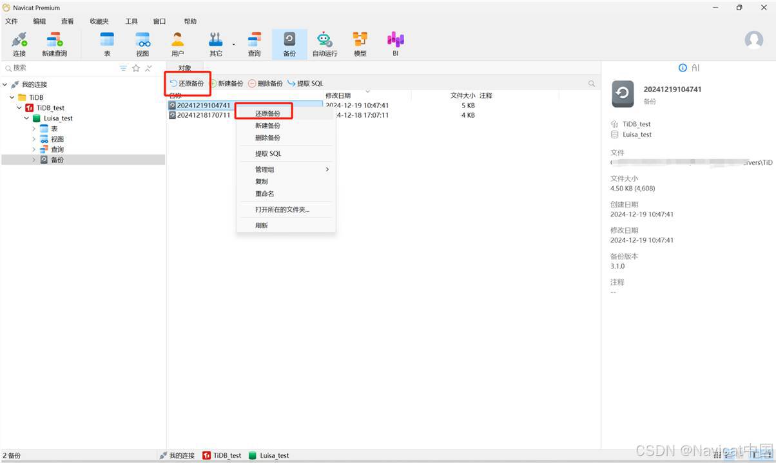Viewport: 776px width, 463px height.
Task: Open the 文件 menu
Action: (11, 21)
